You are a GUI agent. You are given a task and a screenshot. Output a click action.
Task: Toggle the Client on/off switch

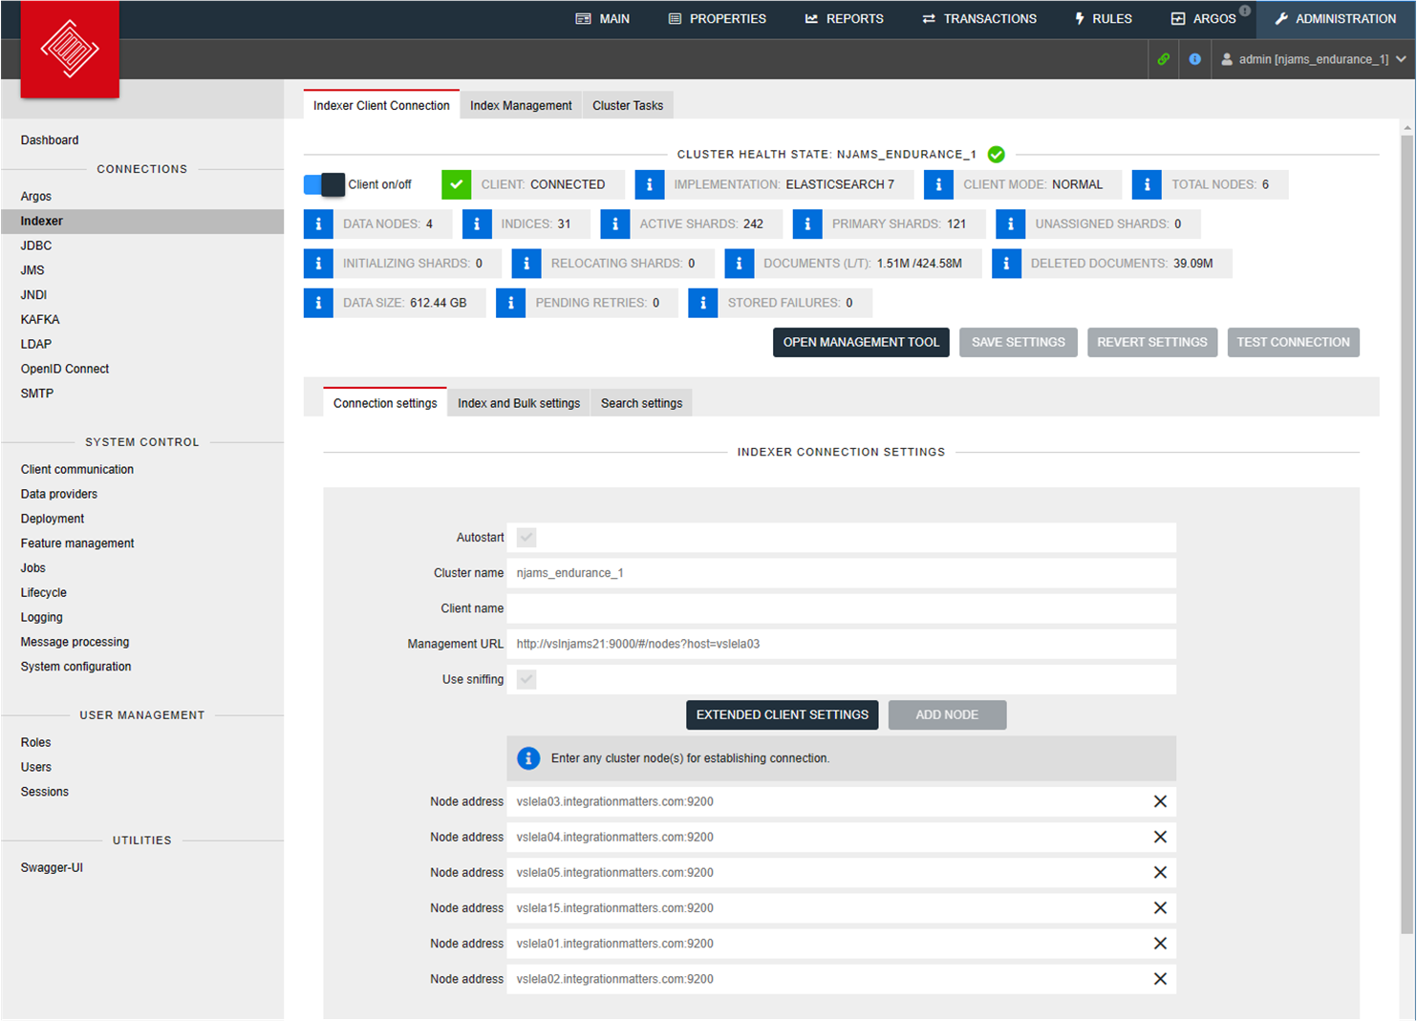(x=324, y=184)
